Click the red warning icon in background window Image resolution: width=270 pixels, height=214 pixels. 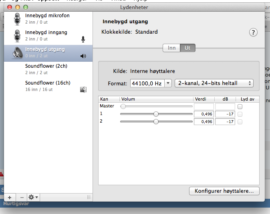coord(1,174)
